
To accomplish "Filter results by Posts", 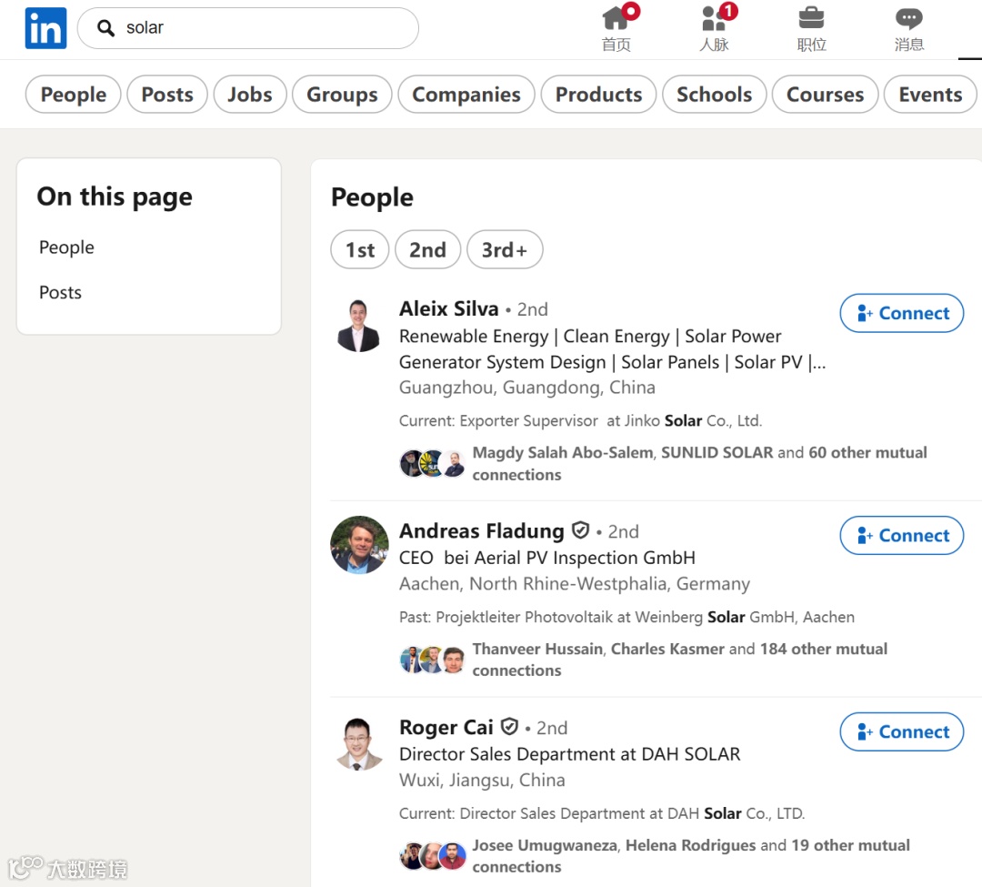I will coord(167,95).
